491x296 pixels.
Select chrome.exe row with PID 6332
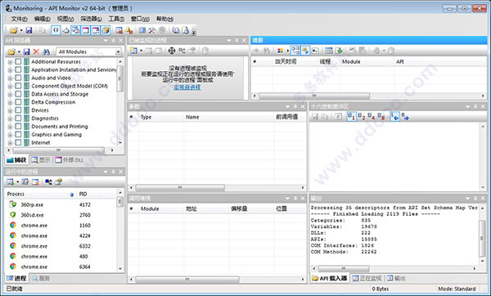[61, 246]
